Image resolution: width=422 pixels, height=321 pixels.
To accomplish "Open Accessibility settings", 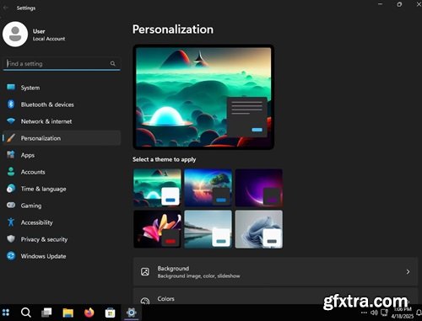I will [x=62, y=222].
